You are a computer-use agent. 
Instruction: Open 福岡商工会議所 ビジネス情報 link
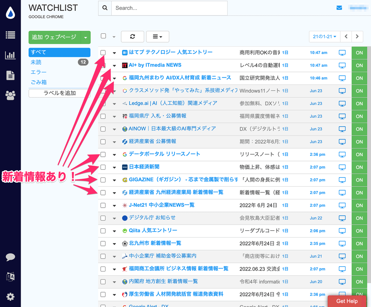pos(178,269)
